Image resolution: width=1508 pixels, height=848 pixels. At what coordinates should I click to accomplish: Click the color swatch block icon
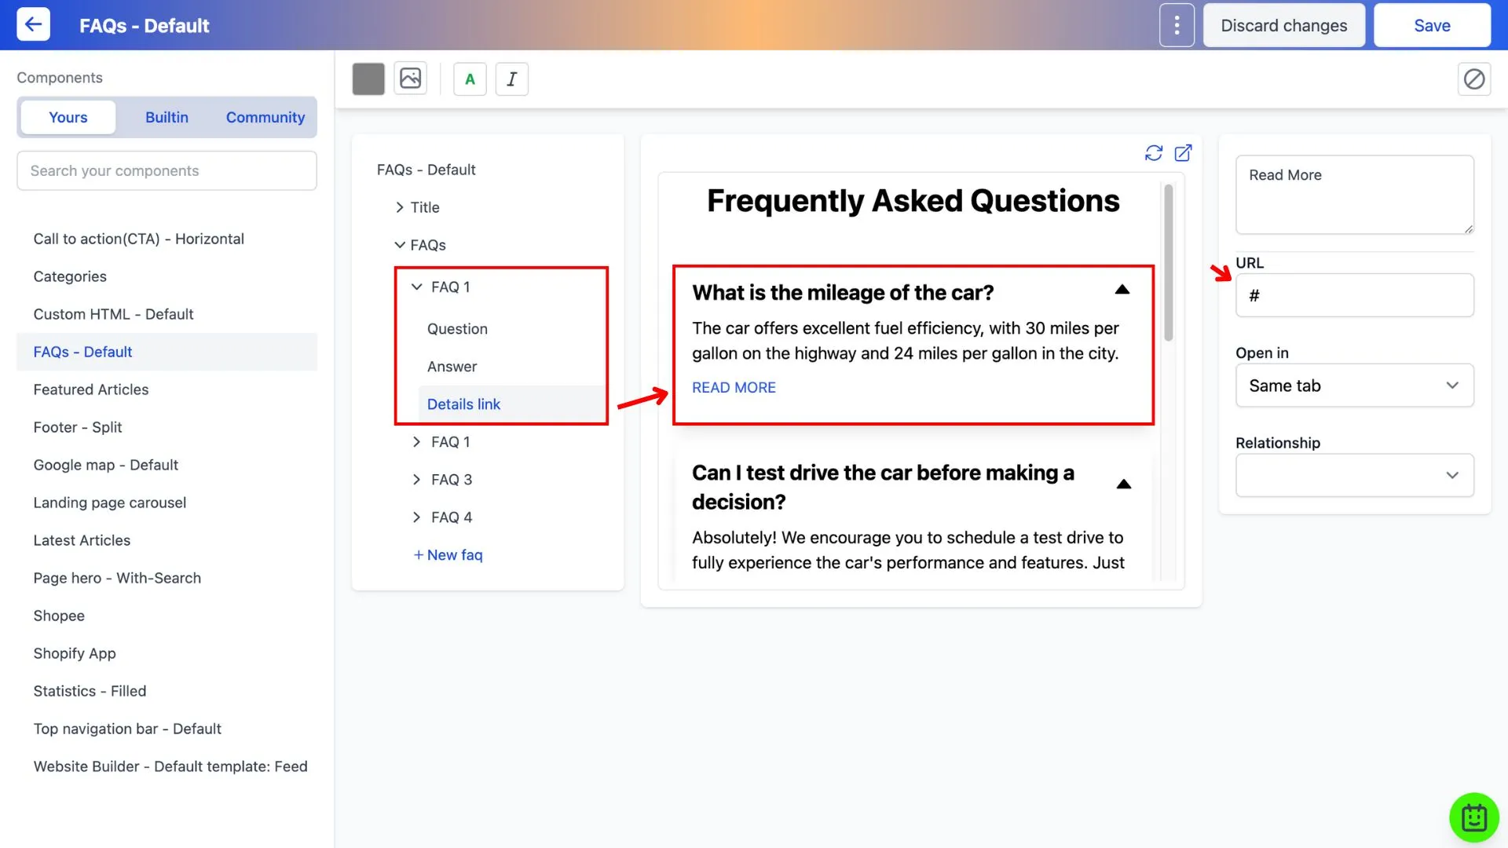(x=368, y=78)
